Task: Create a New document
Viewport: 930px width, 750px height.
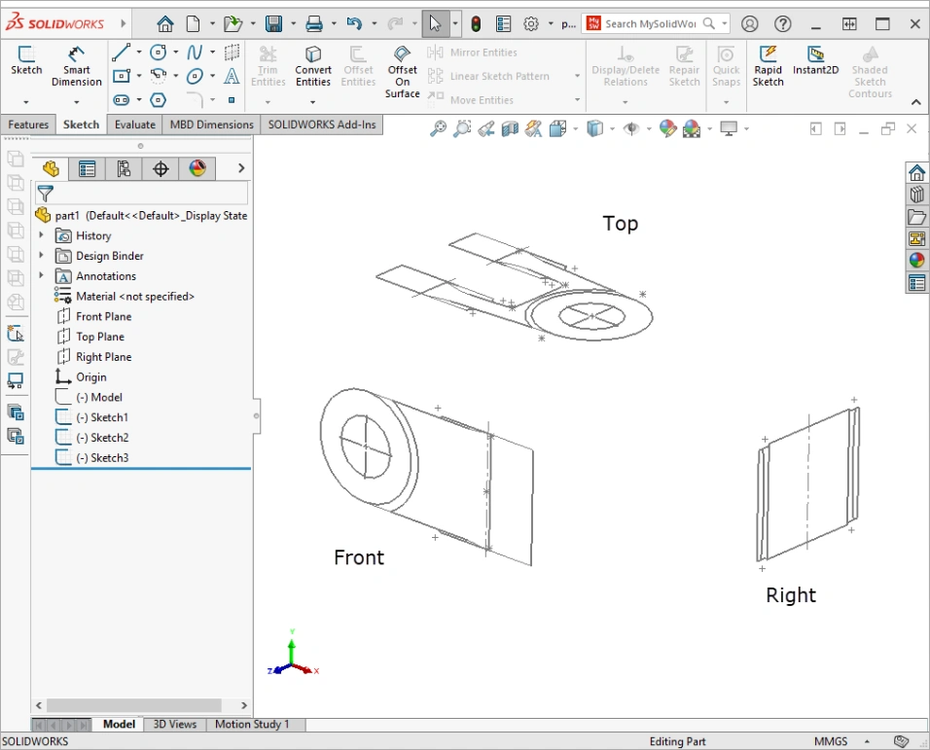Action: pos(193,23)
